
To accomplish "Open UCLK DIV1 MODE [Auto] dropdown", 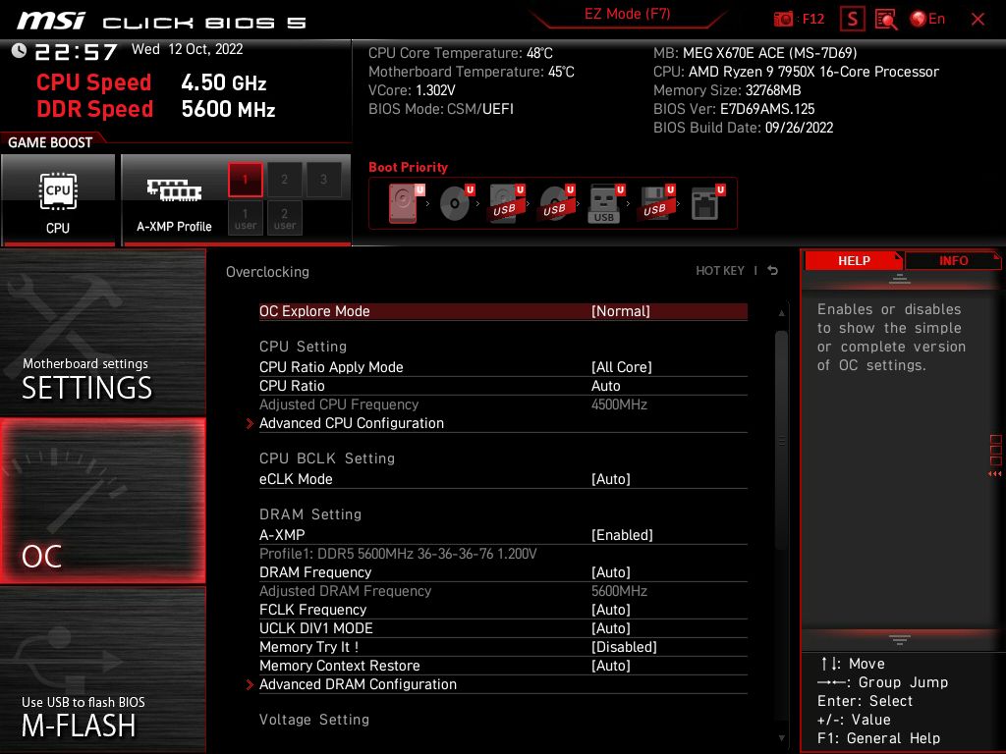I will (x=503, y=628).
